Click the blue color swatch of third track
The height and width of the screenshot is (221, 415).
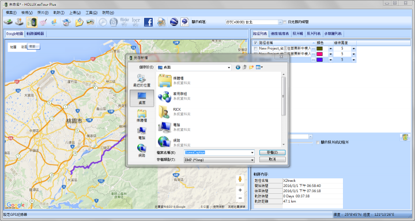click(320, 60)
